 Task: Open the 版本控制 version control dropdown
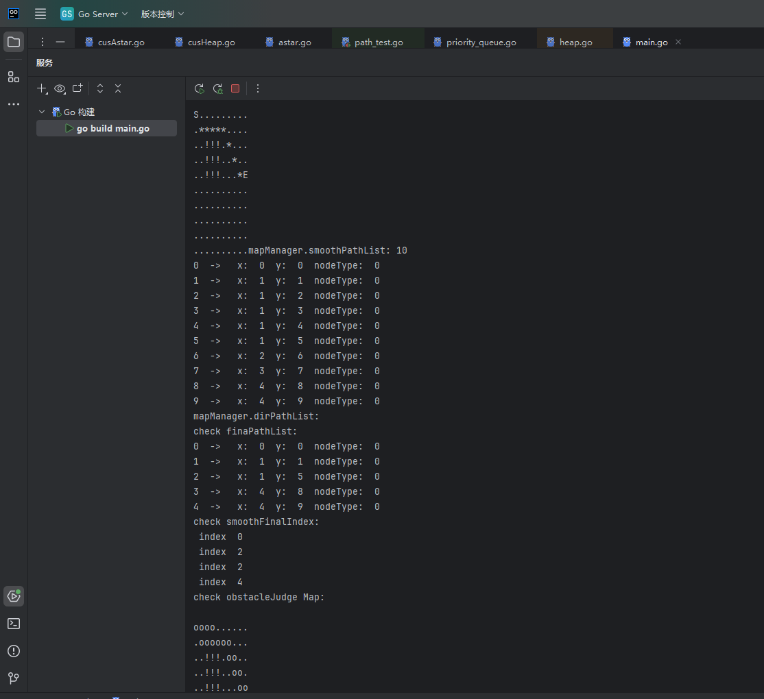[163, 14]
